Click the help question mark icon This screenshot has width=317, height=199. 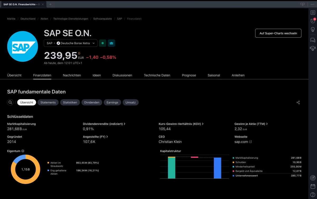(x=313, y=195)
